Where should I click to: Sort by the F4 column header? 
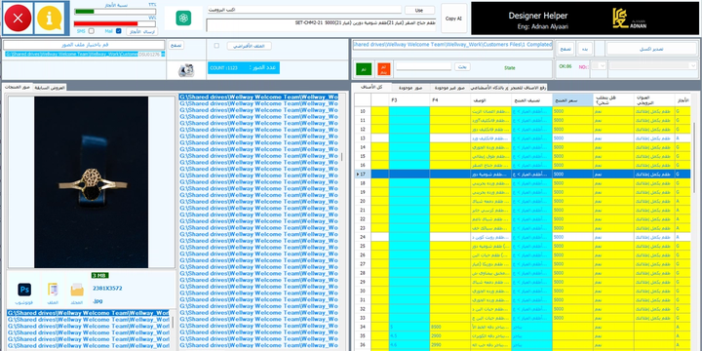coord(450,99)
